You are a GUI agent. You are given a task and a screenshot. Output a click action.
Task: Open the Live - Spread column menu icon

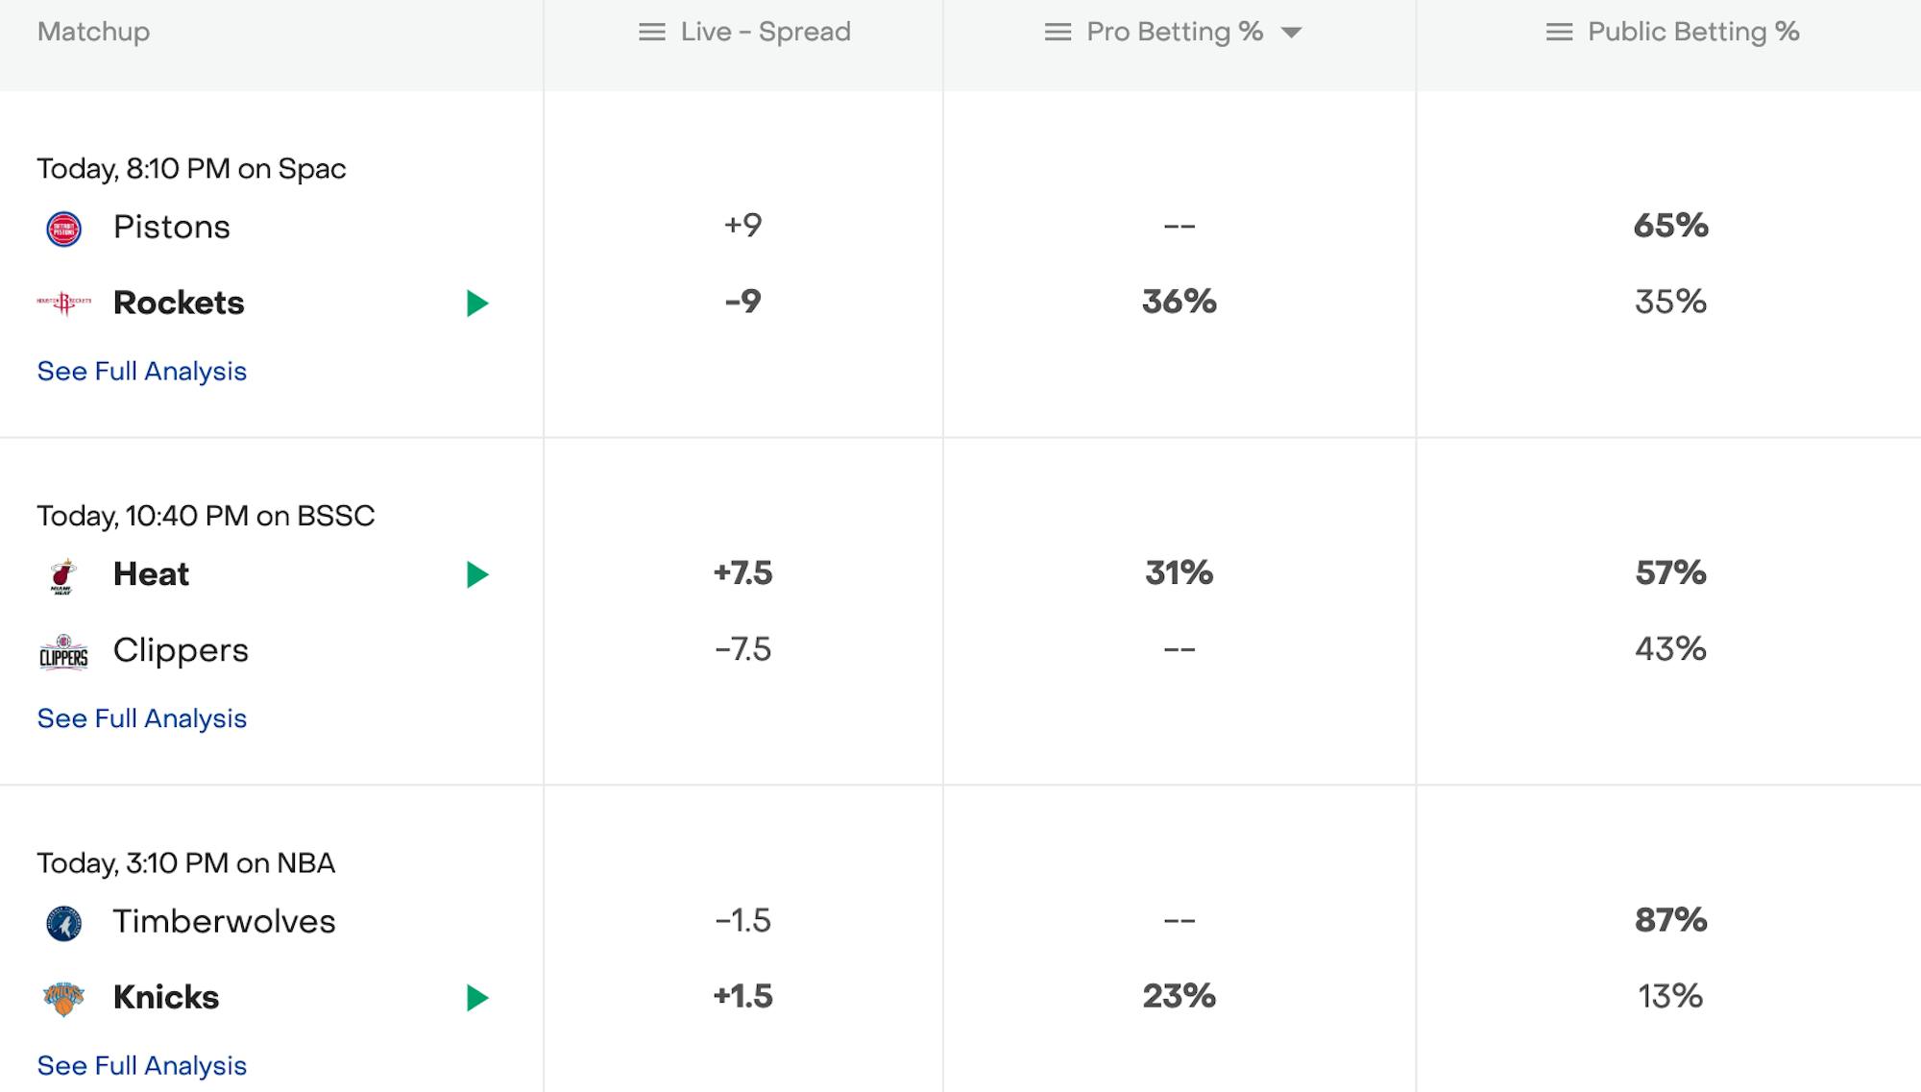point(652,33)
